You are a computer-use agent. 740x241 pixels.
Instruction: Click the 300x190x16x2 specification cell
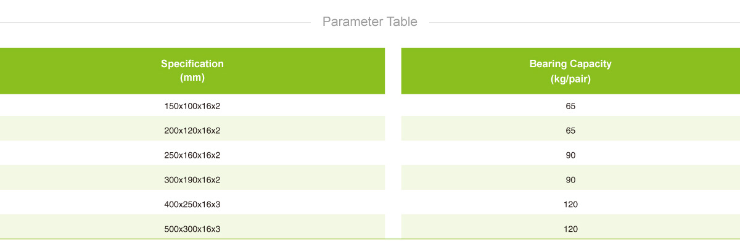[192, 180]
